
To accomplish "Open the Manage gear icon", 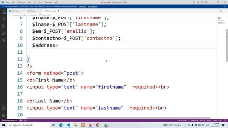I will 4,115.
